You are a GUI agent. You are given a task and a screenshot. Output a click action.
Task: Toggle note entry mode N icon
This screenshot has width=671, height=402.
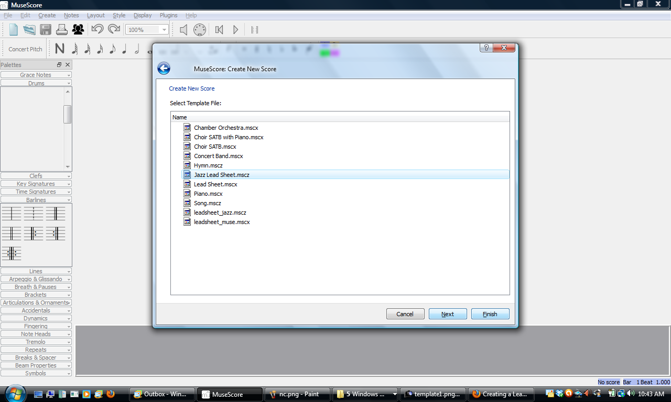tap(60, 49)
